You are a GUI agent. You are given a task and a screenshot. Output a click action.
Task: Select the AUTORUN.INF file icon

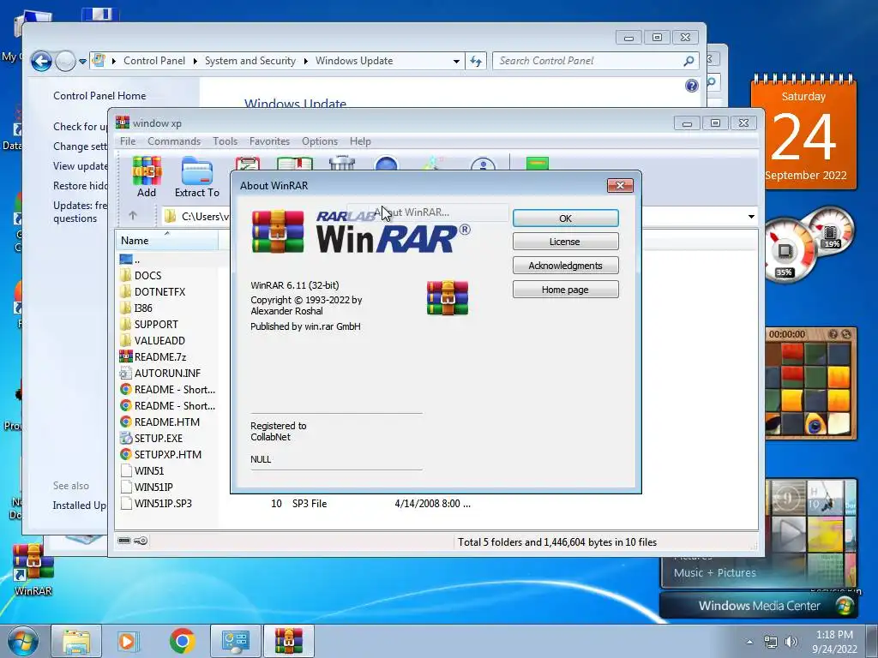125,373
